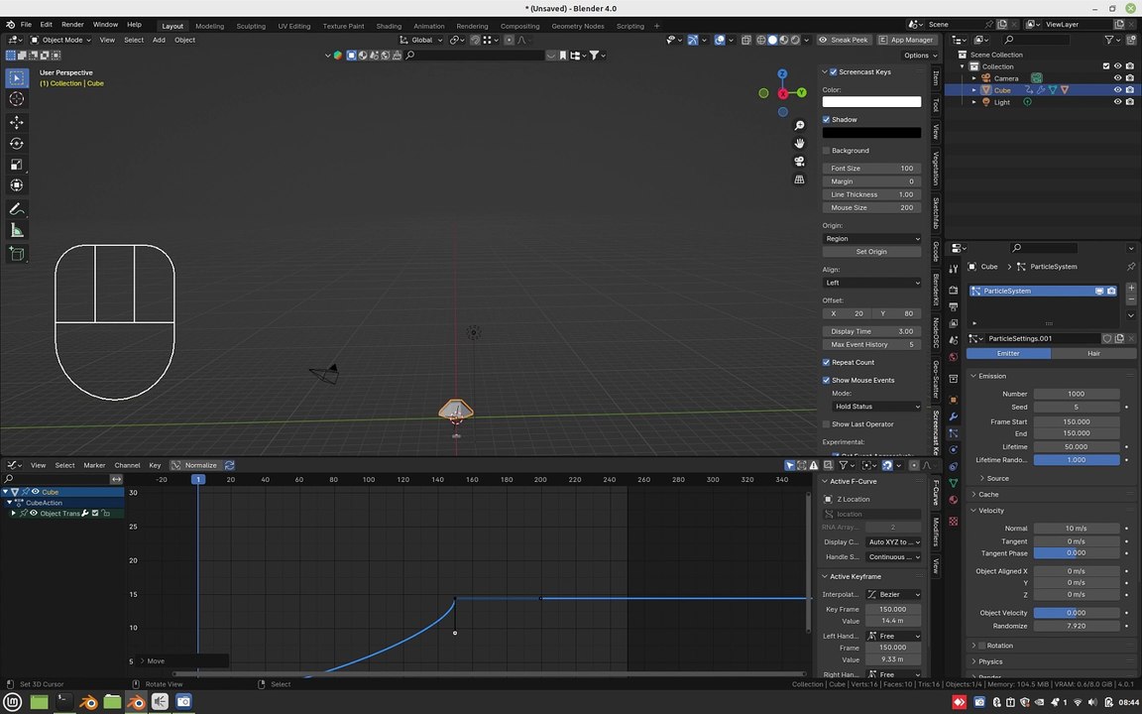The image size is (1142, 714).
Task: Expand the Cache panel
Action: pyautogui.click(x=987, y=494)
